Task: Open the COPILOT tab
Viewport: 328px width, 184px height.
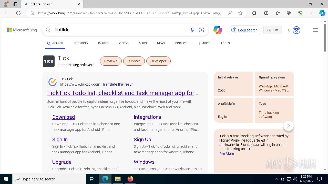Action: [181, 43]
